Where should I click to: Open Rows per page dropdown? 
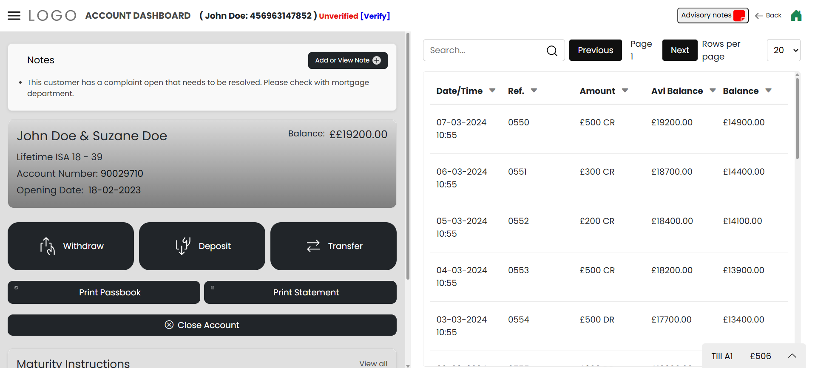tap(783, 50)
